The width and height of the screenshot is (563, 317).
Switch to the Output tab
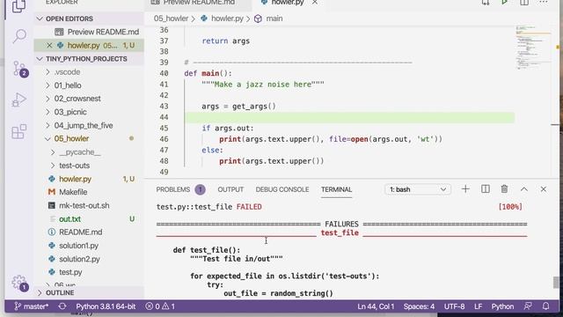point(230,189)
